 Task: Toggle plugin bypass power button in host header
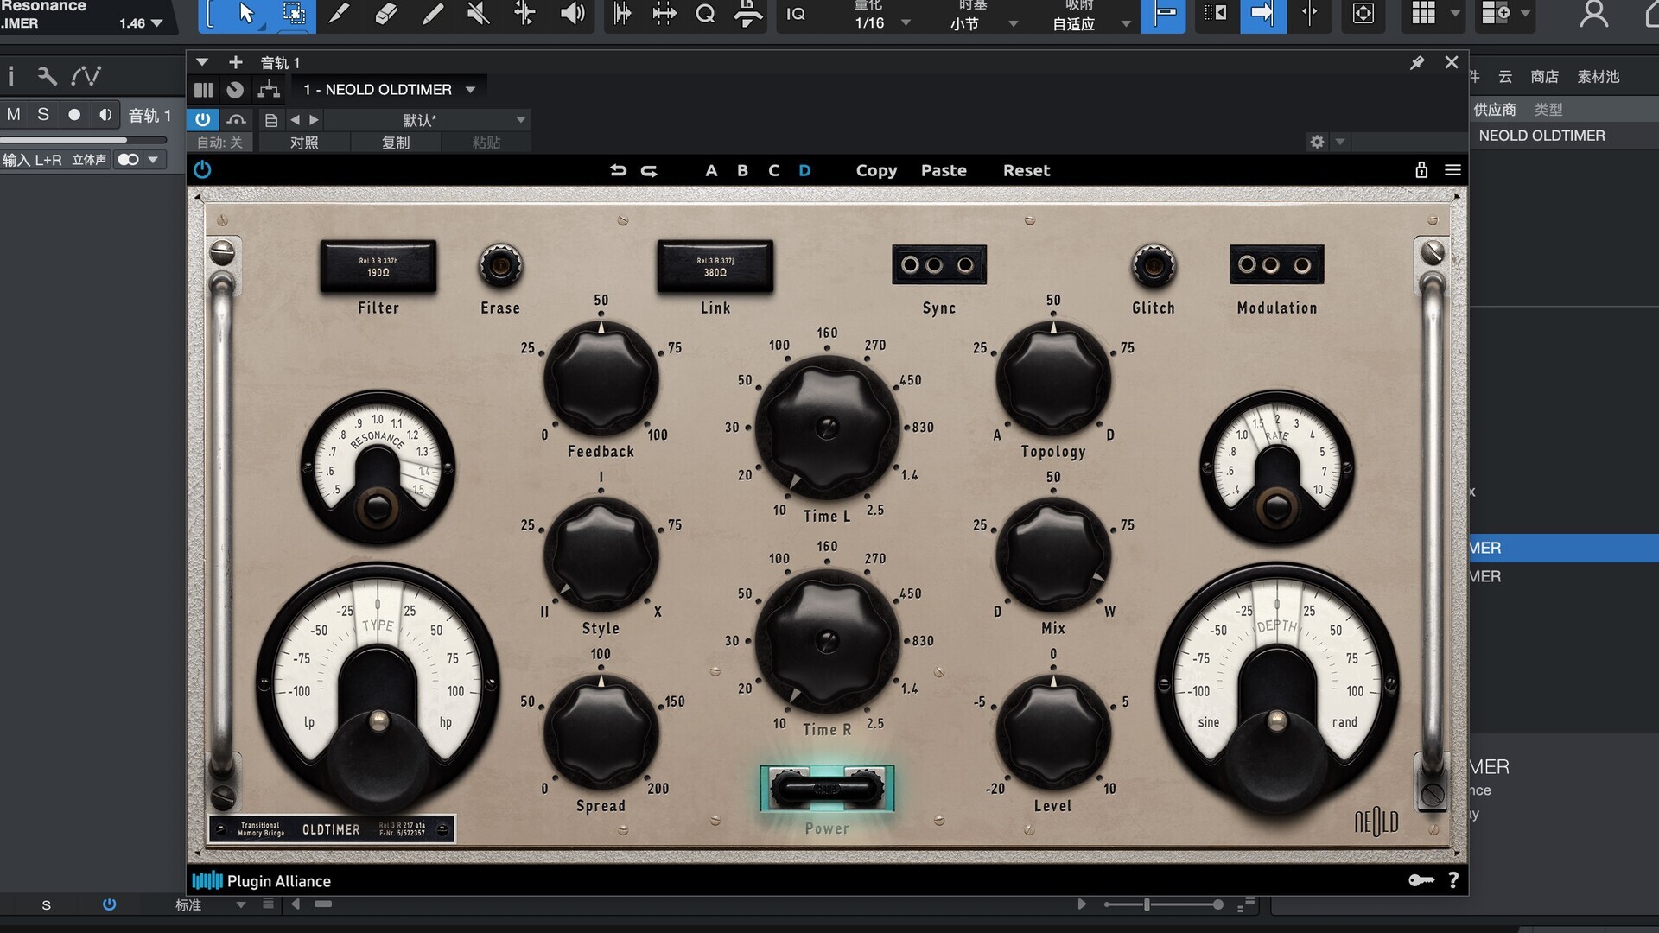coord(203,119)
